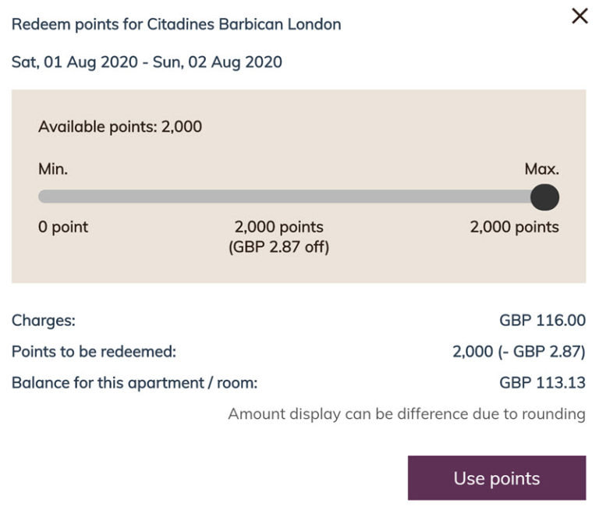The width and height of the screenshot is (599, 514).
Task: Select the 0 point minimum label
Action: pos(63,228)
